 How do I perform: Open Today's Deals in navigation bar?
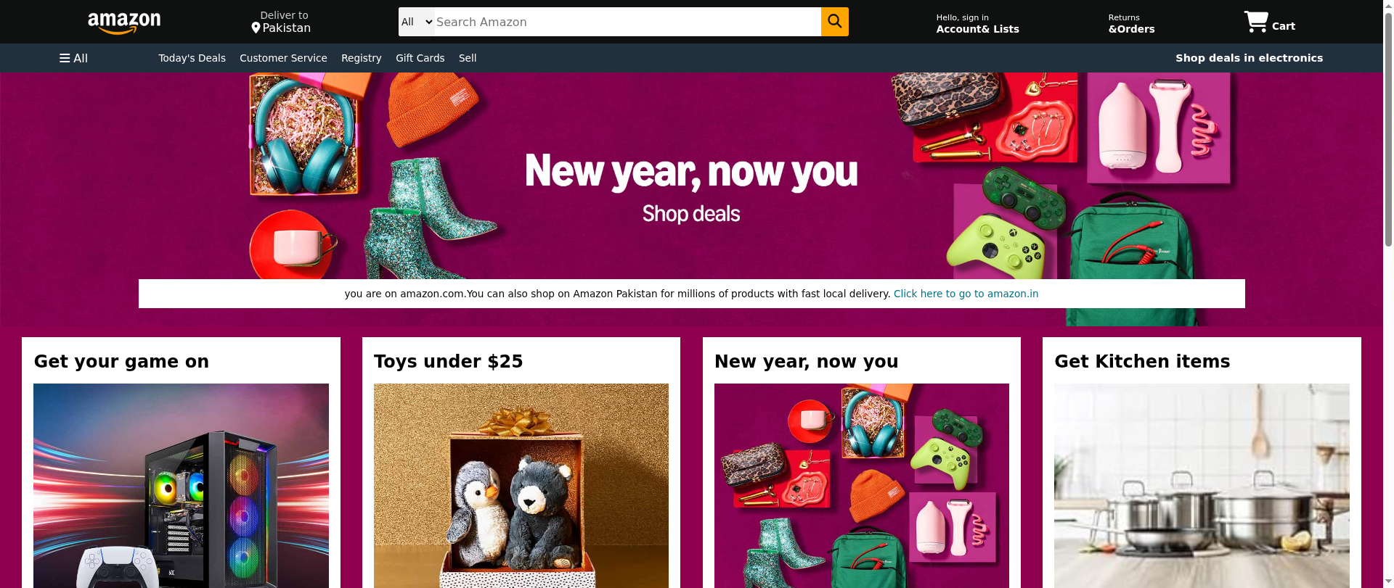(192, 58)
